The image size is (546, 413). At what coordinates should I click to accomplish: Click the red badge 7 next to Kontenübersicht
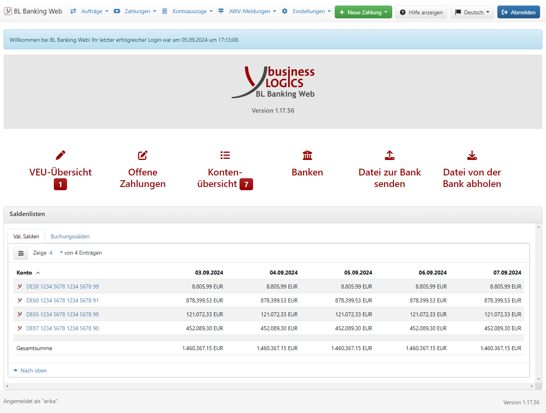[x=246, y=184]
